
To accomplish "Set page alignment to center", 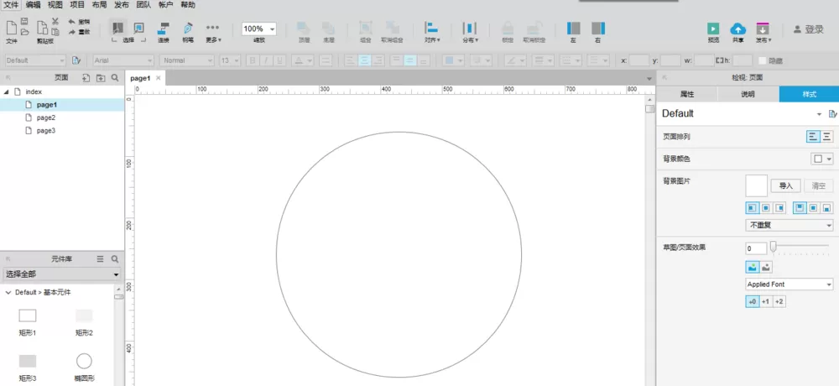I will (826, 137).
